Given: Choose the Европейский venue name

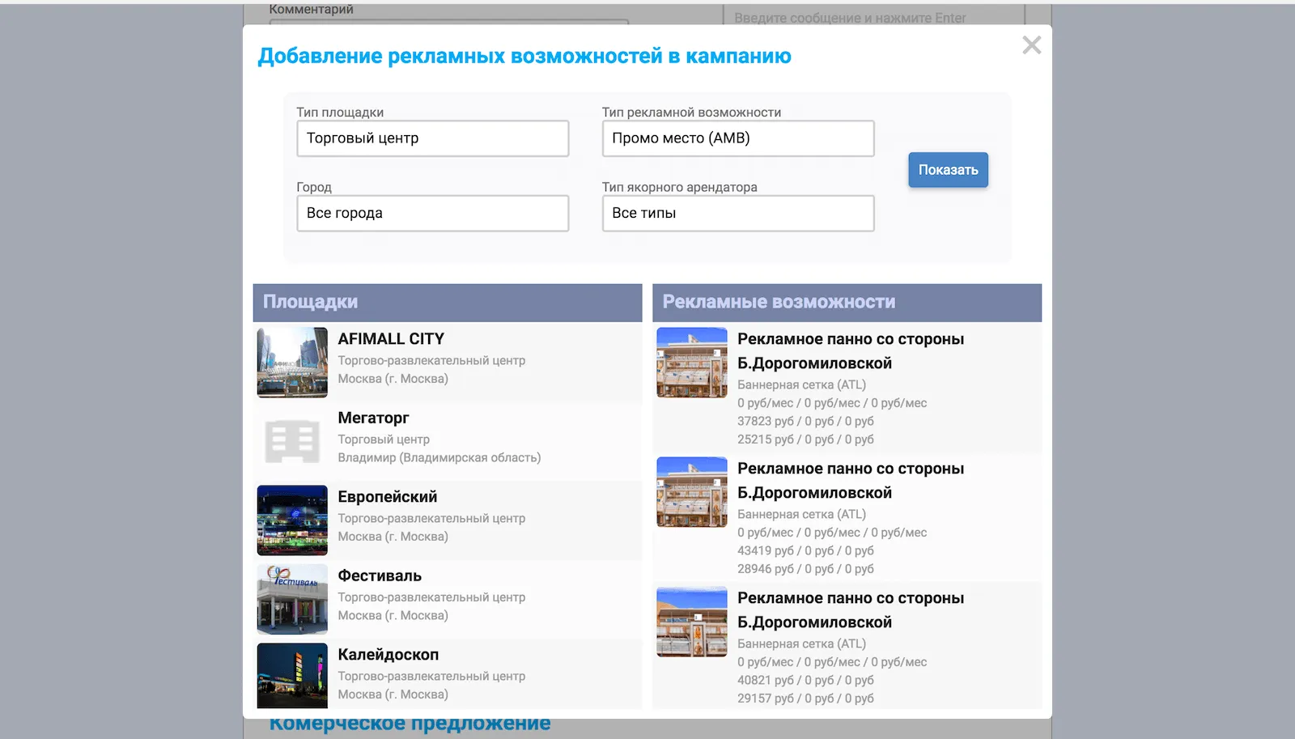Looking at the screenshot, I should tap(387, 497).
